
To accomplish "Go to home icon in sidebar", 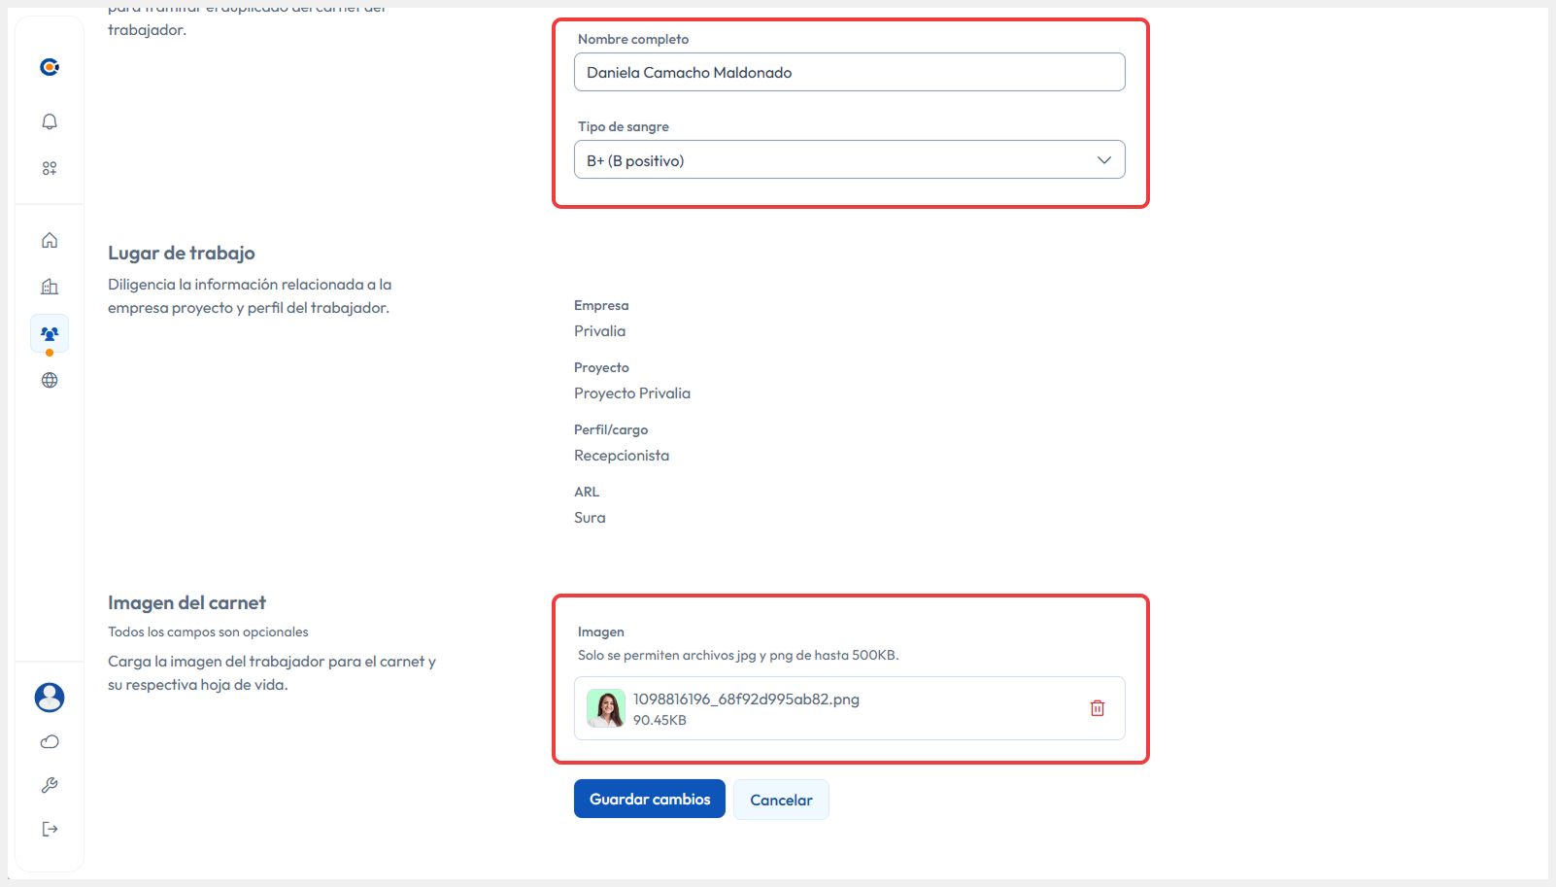I will click(50, 240).
